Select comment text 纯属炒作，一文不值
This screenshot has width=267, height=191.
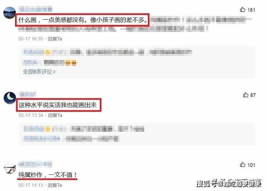(45, 175)
